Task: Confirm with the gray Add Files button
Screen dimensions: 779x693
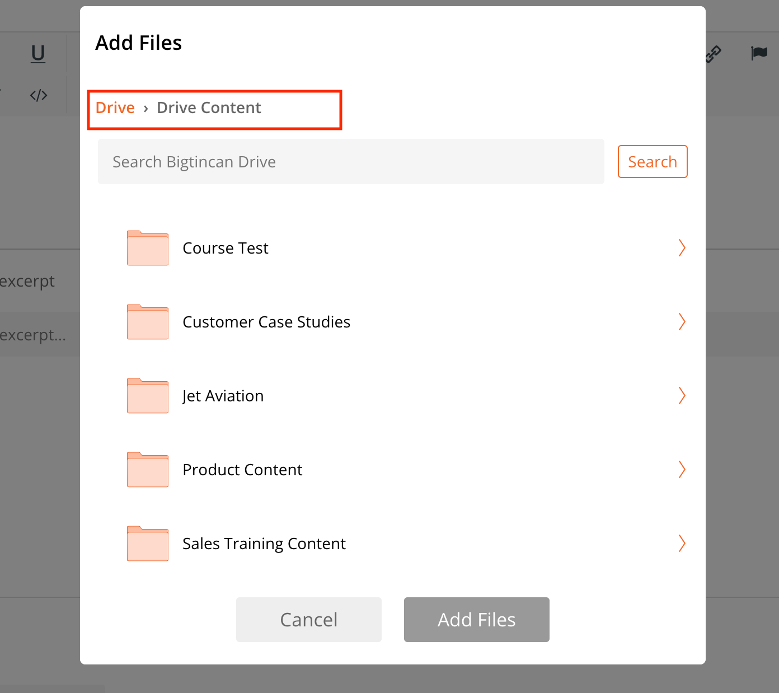Action: point(477,620)
